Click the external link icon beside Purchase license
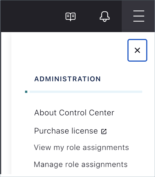 [104, 131]
